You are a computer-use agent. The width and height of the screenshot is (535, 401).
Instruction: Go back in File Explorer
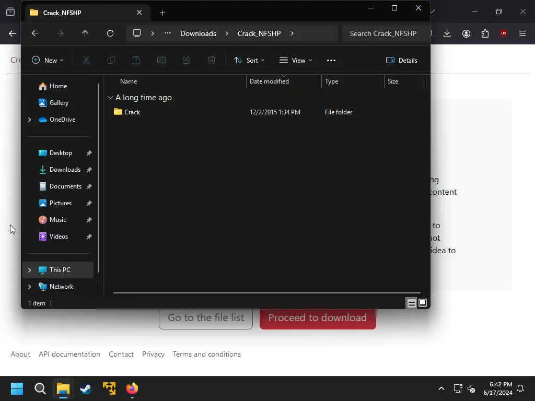[35, 33]
